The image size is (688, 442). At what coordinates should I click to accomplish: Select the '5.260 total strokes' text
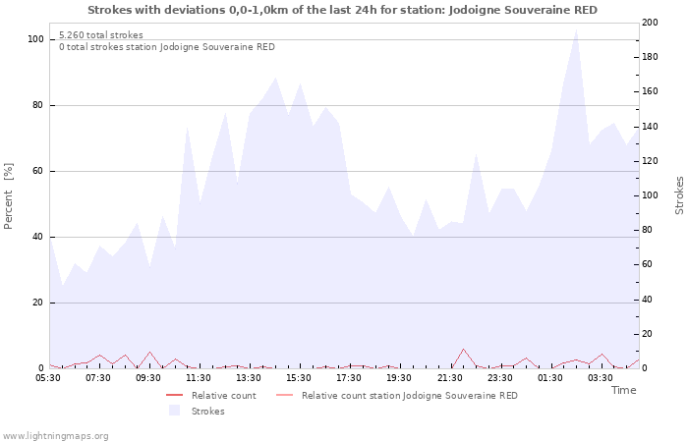[100, 35]
